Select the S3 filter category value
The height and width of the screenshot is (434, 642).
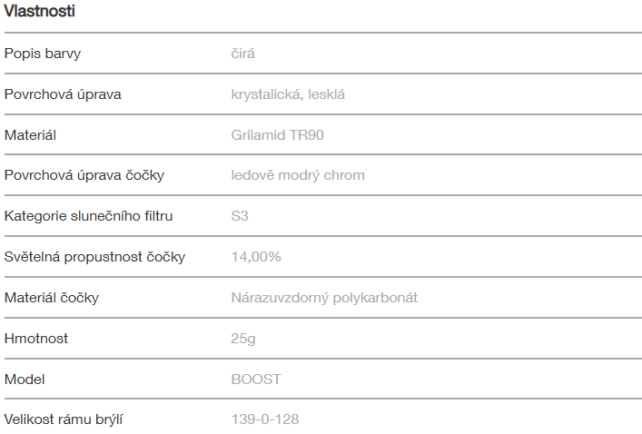[240, 216]
